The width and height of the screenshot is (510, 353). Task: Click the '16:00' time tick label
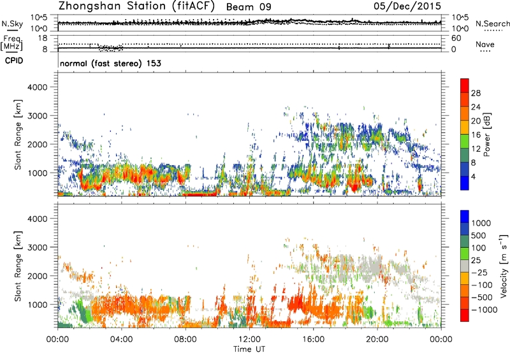[313, 340]
